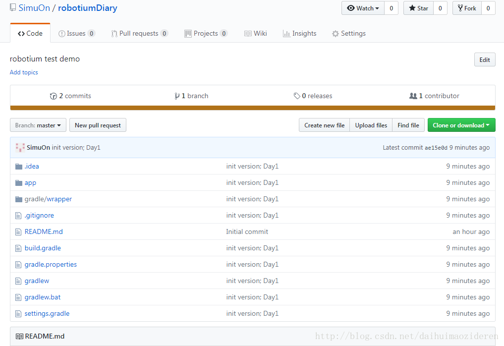Open the .gitignore file link
Viewport: 504px width, 346px height.
[39, 216]
